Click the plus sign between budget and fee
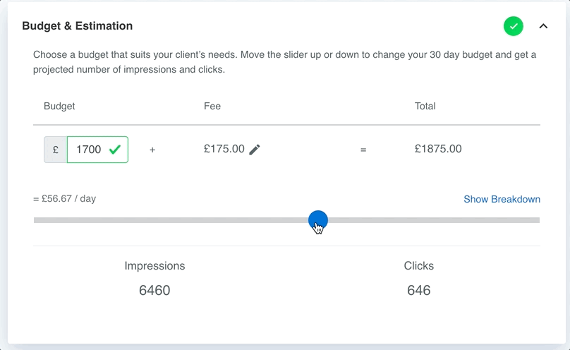 (152, 150)
